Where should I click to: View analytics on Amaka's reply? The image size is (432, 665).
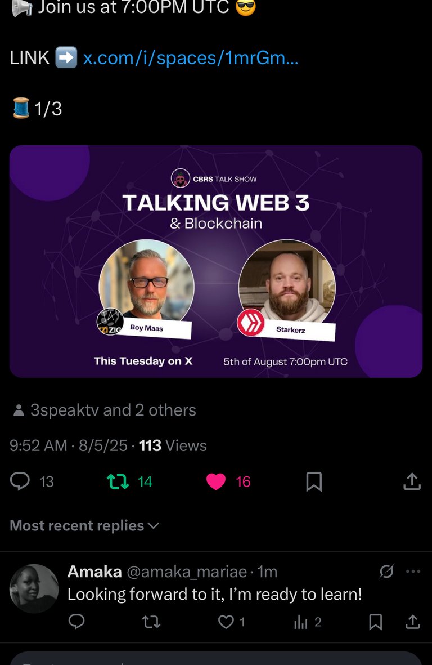[x=301, y=622]
